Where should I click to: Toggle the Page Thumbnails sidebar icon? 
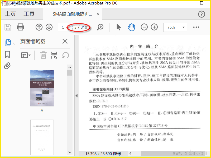(8, 43)
